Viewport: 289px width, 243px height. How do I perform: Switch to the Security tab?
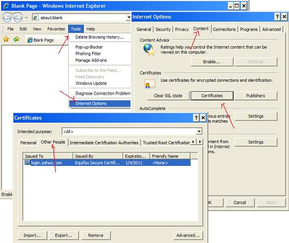(163, 29)
